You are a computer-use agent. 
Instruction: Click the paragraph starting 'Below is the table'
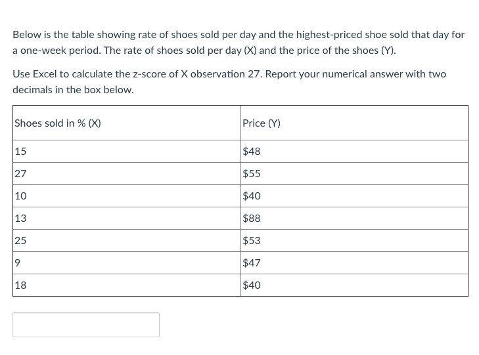tap(239, 42)
